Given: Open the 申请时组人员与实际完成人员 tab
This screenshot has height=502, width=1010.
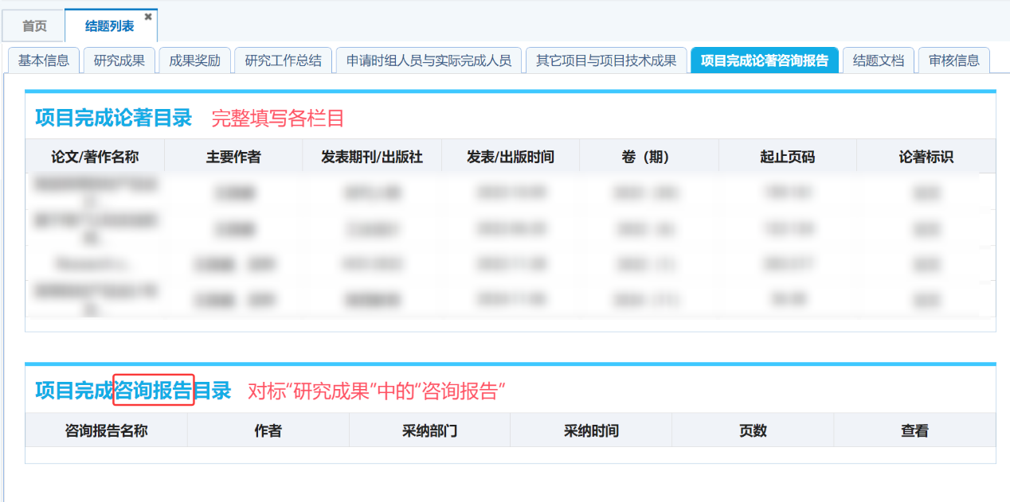Looking at the screenshot, I should pos(429,60).
